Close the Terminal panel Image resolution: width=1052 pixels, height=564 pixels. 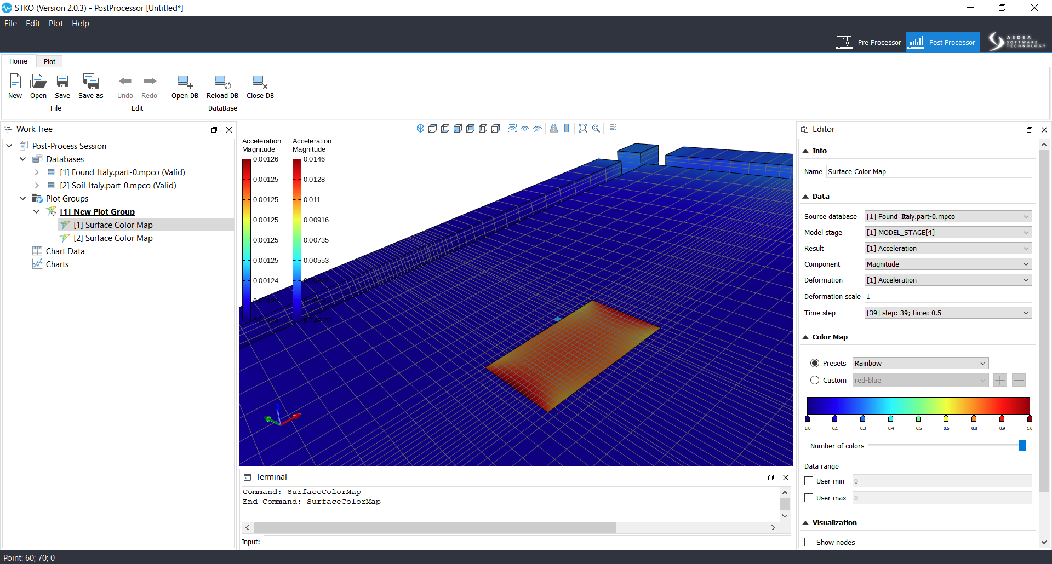(x=786, y=477)
